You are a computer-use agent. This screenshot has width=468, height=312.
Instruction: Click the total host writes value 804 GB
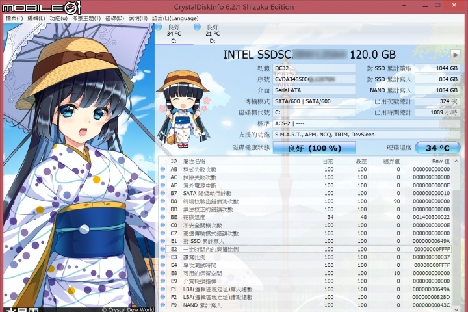[x=437, y=79]
